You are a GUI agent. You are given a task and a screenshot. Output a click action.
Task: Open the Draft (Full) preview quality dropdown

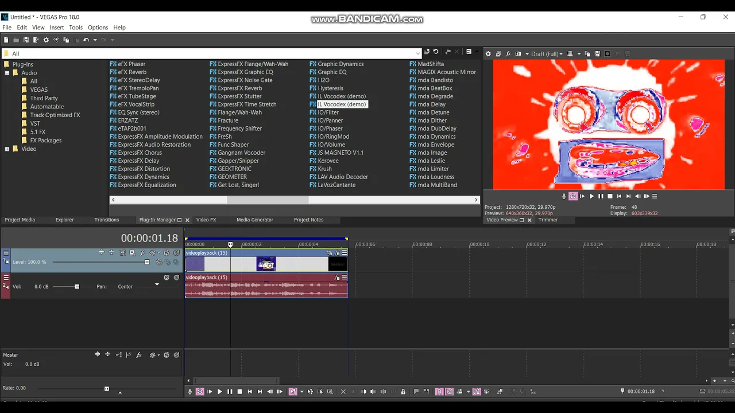[x=546, y=54]
